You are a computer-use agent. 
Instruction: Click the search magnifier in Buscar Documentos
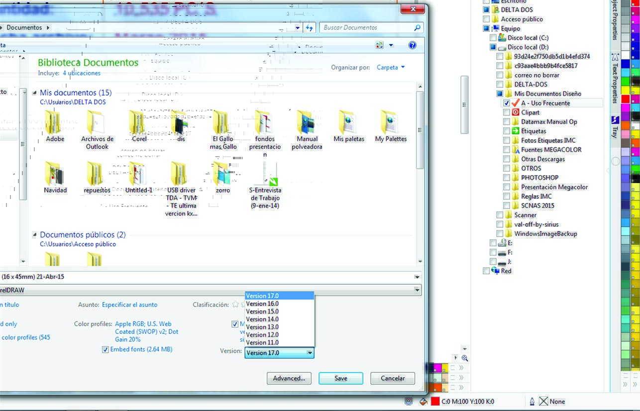point(418,28)
